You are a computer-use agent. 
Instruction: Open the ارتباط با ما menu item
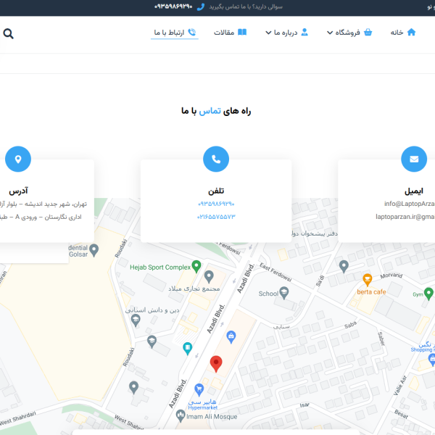click(174, 33)
